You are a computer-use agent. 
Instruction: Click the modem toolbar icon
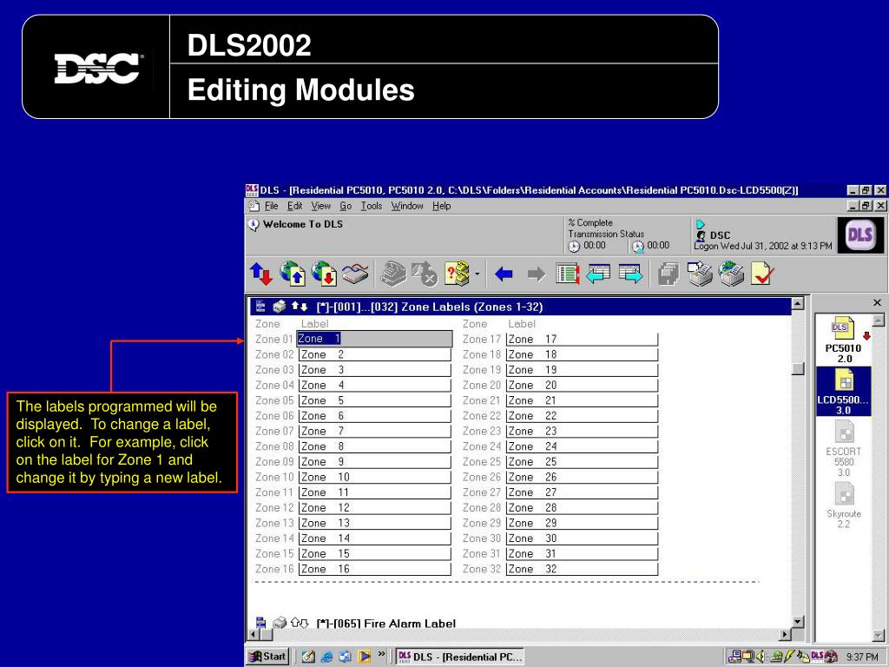355,274
